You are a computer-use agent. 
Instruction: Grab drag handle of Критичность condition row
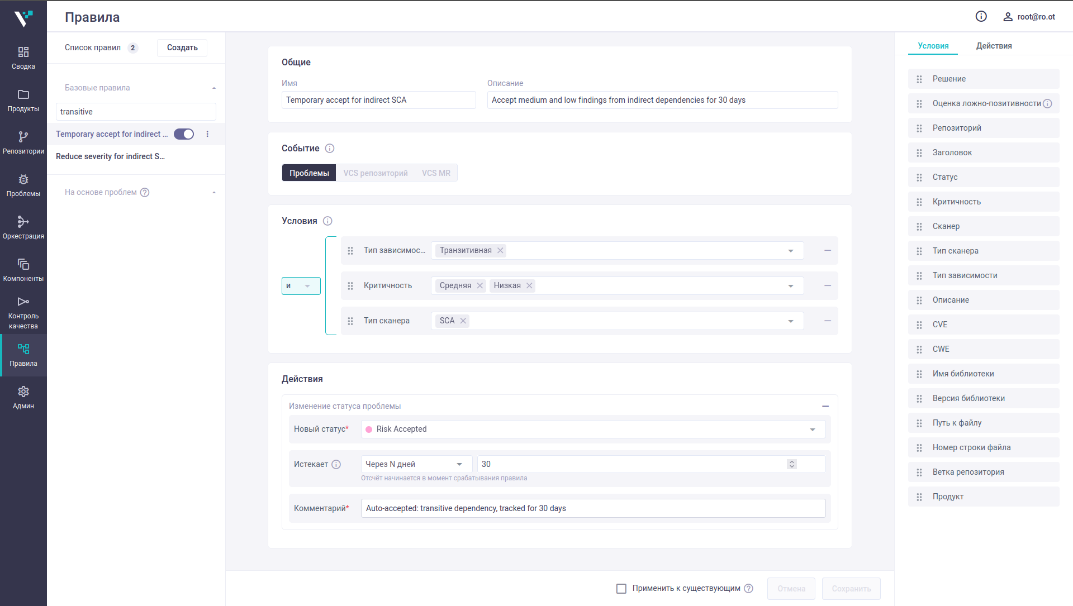click(x=350, y=285)
